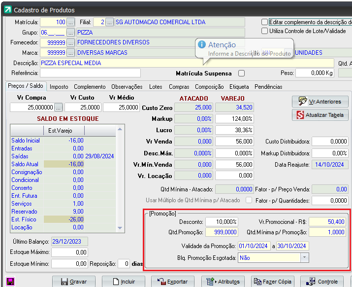Image resolution: width=352 pixels, height=287 pixels.
Task: Click the info icon in the Atenção balloon
Action: pos(201,44)
